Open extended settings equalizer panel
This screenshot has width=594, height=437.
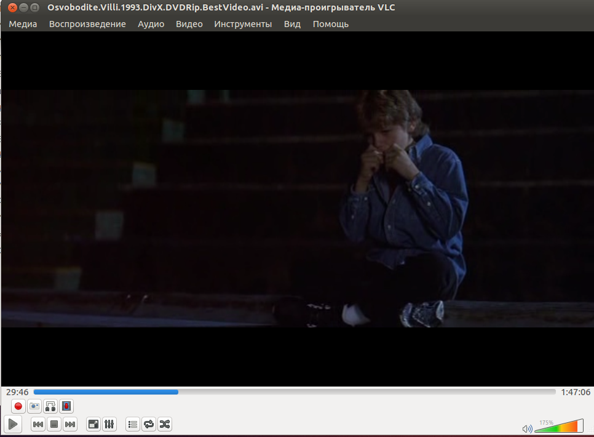coord(109,424)
